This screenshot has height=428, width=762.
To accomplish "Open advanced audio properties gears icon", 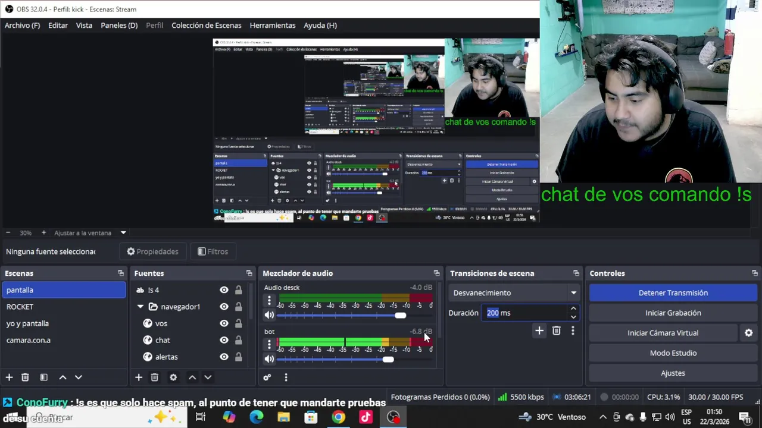I will click(267, 377).
